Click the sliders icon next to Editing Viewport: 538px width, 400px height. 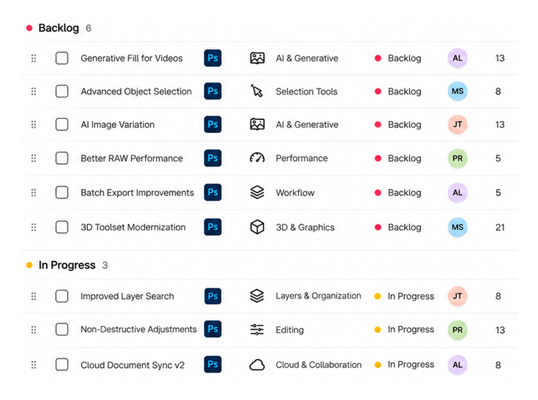tap(257, 330)
